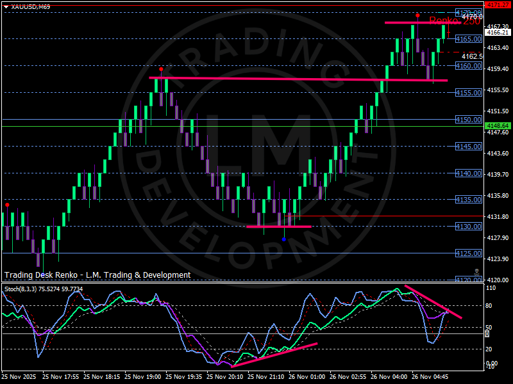This screenshot has width=513, height=384.
Task: Click the 20 level on the stochastic scale
Action: click(x=489, y=349)
